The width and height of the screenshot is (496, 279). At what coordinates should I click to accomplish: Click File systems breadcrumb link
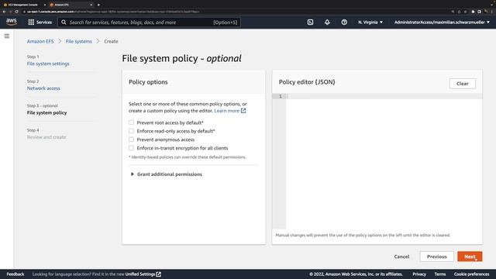pos(79,41)
